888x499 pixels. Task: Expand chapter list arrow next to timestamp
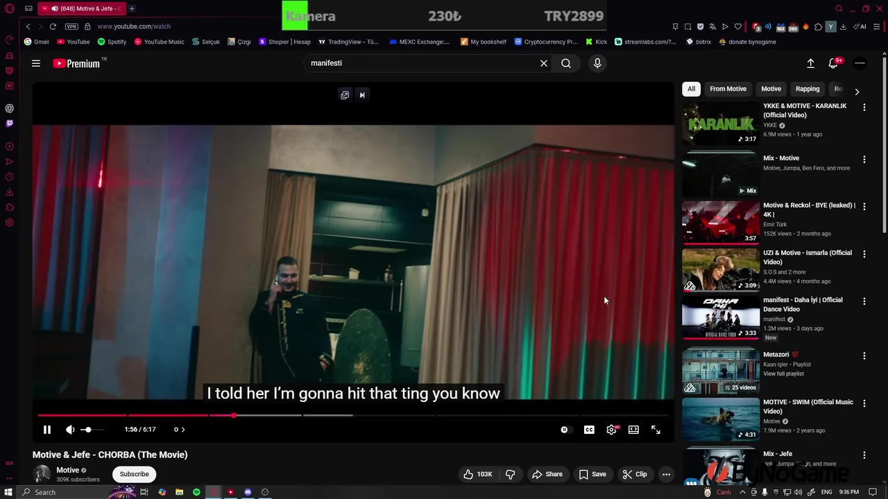(183, 430)
